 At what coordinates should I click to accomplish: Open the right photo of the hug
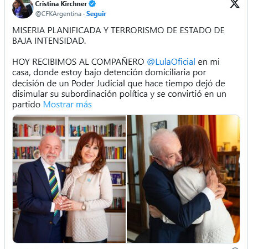click(183, 179)
